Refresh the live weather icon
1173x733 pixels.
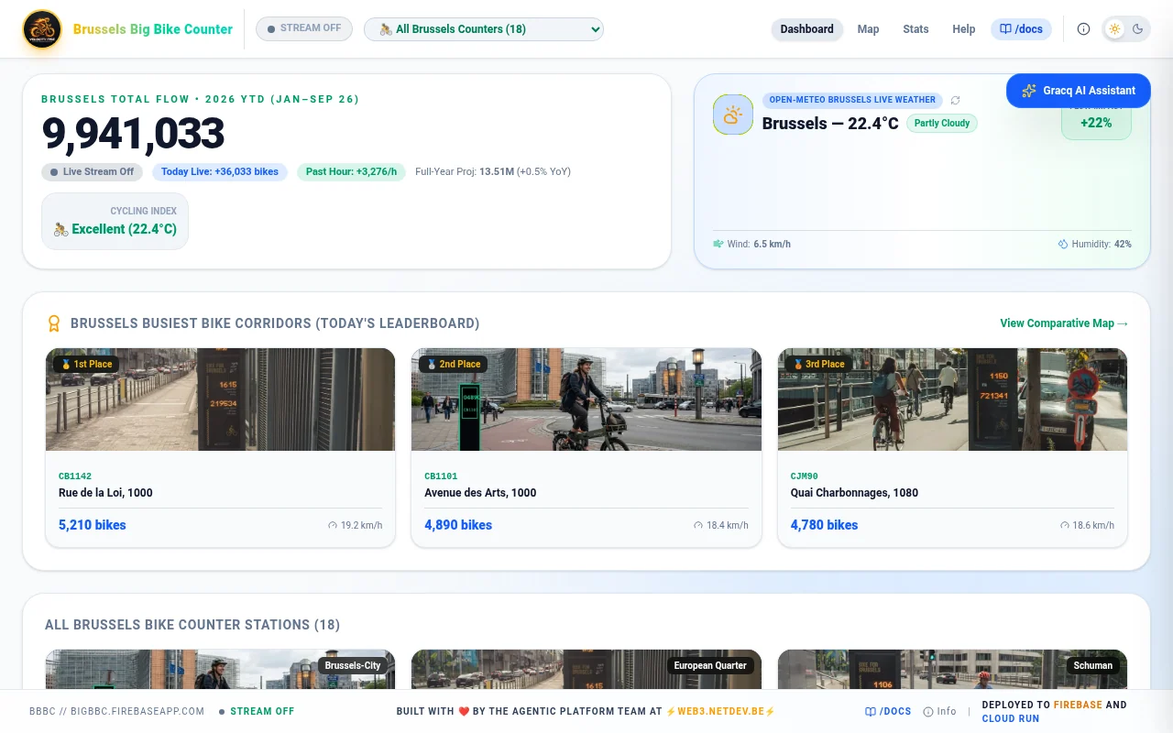click(955, 100)
